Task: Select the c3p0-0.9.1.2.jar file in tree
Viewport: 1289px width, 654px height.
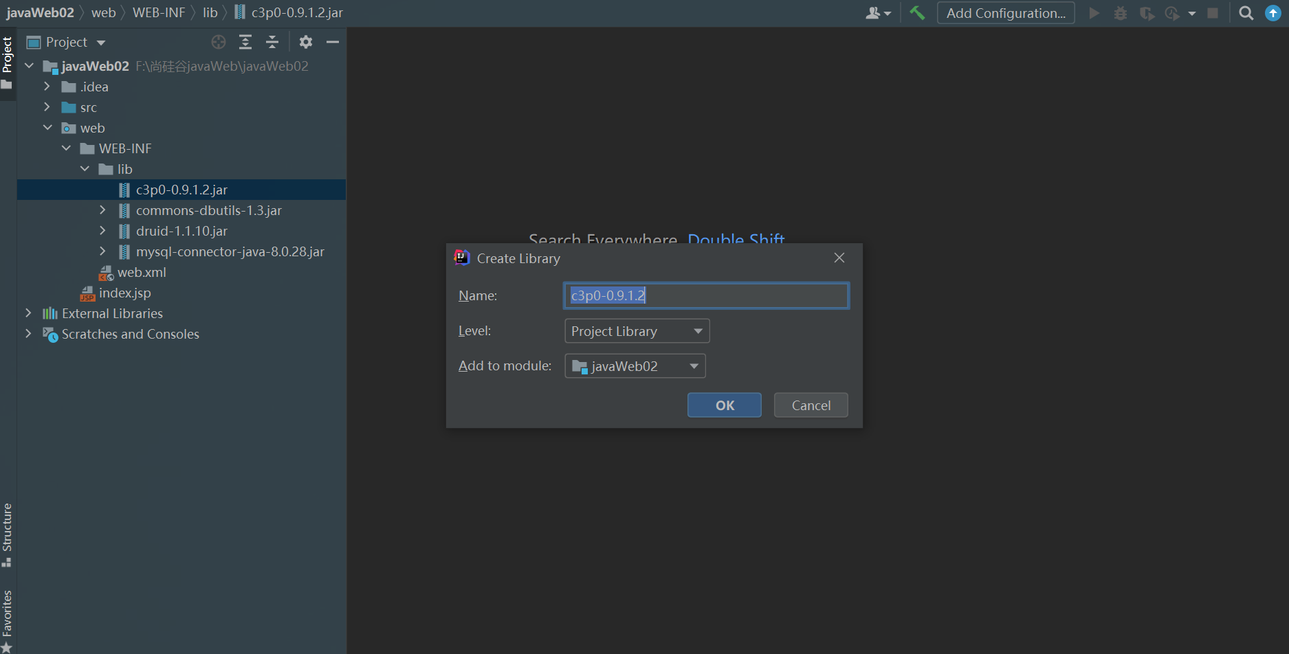Action: pyautogui.click(x=181, y=190)
